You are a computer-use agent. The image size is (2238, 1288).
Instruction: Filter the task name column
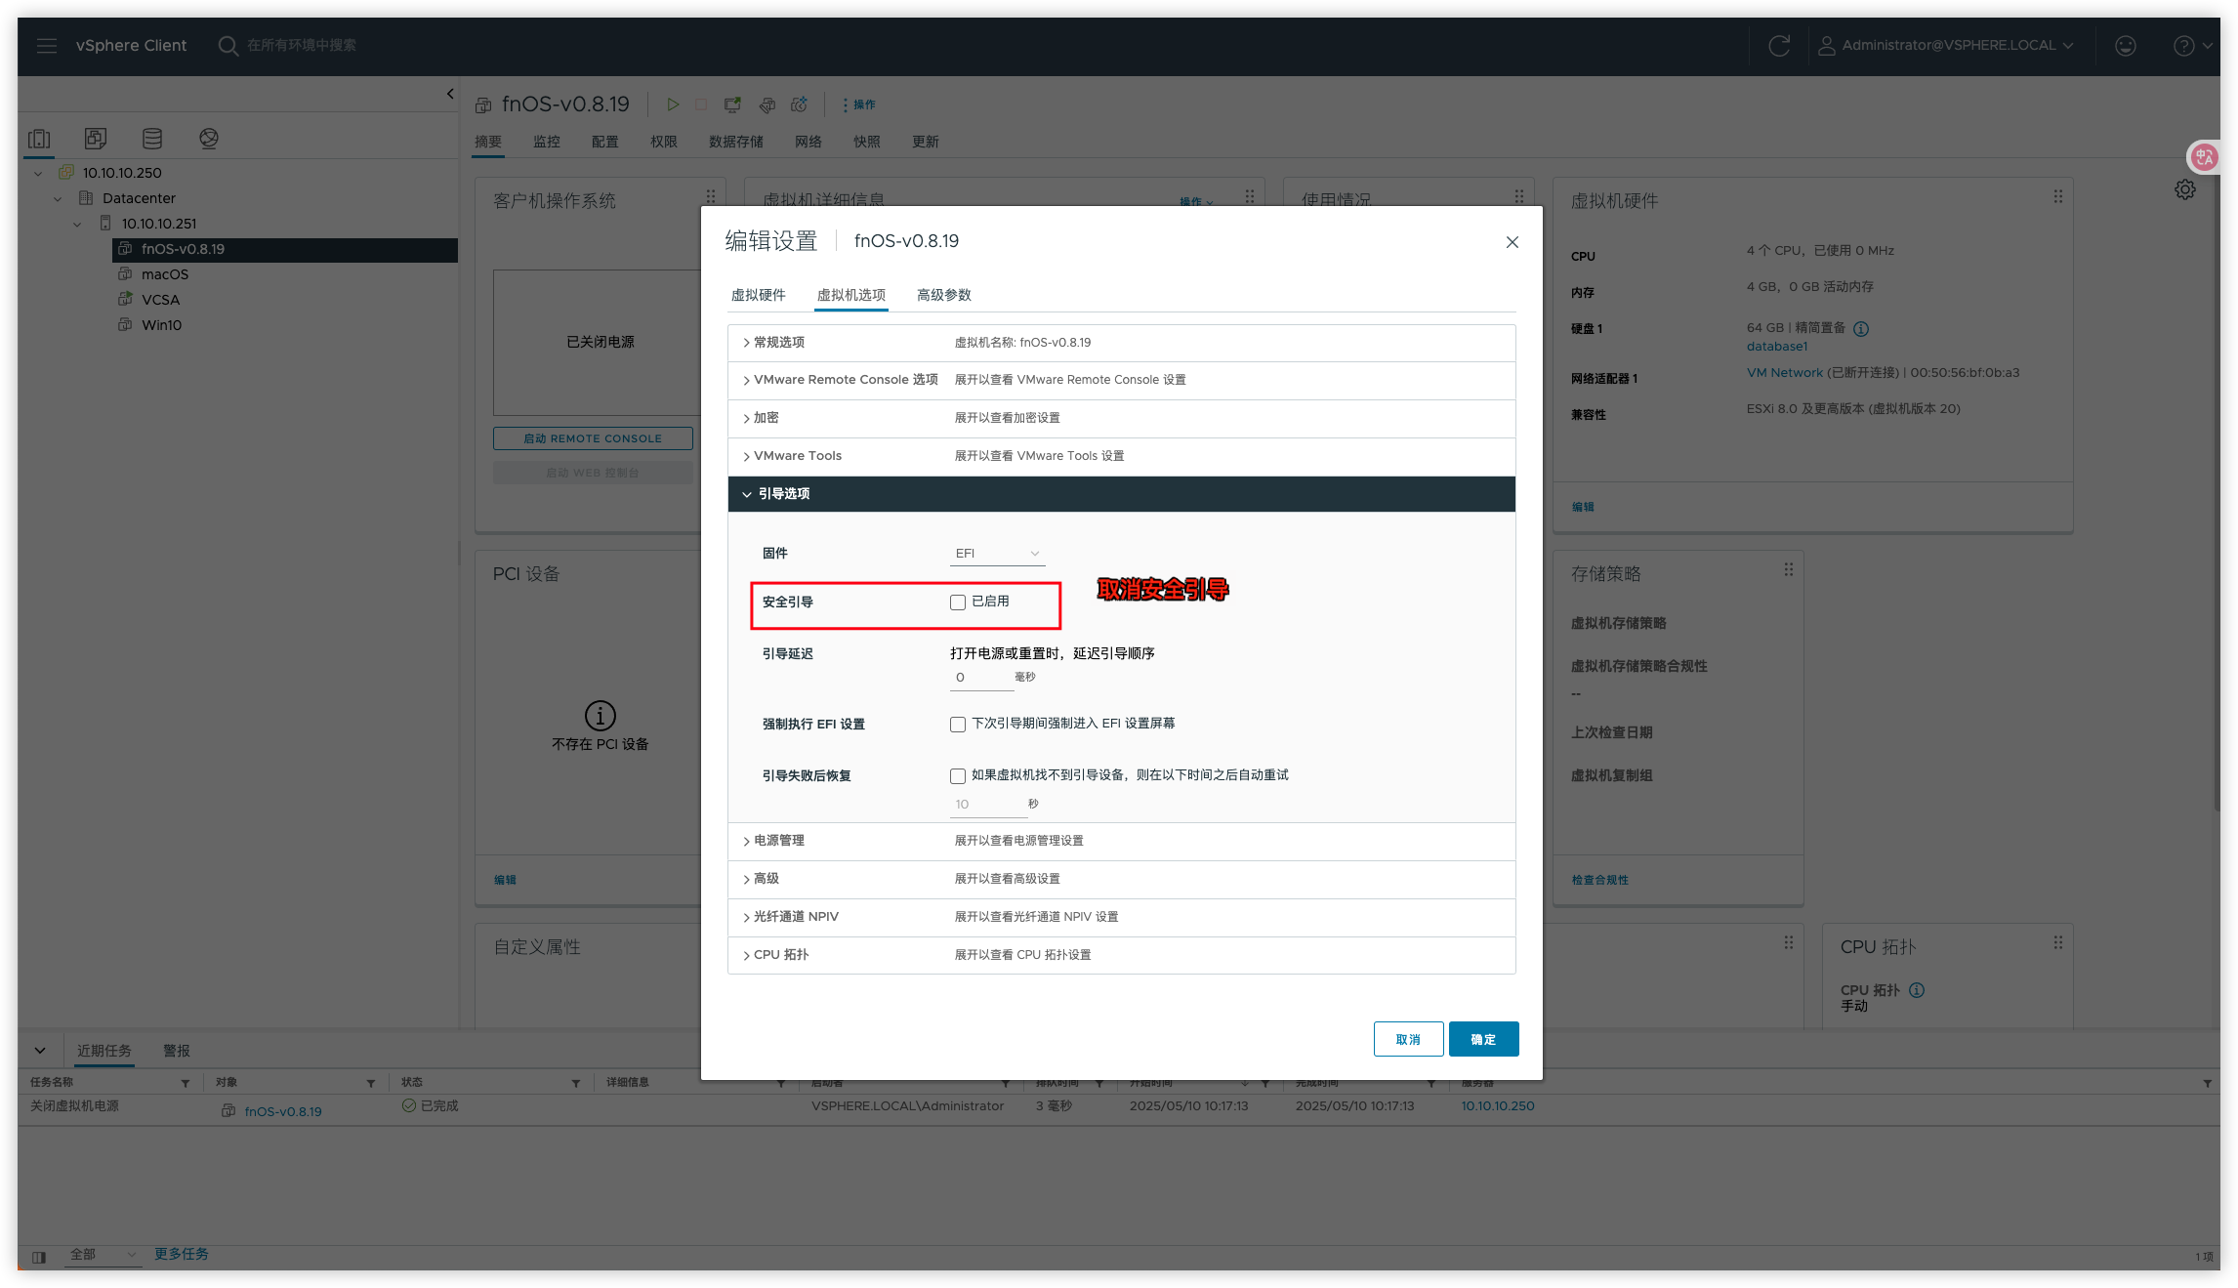[x=186, y=1083]
